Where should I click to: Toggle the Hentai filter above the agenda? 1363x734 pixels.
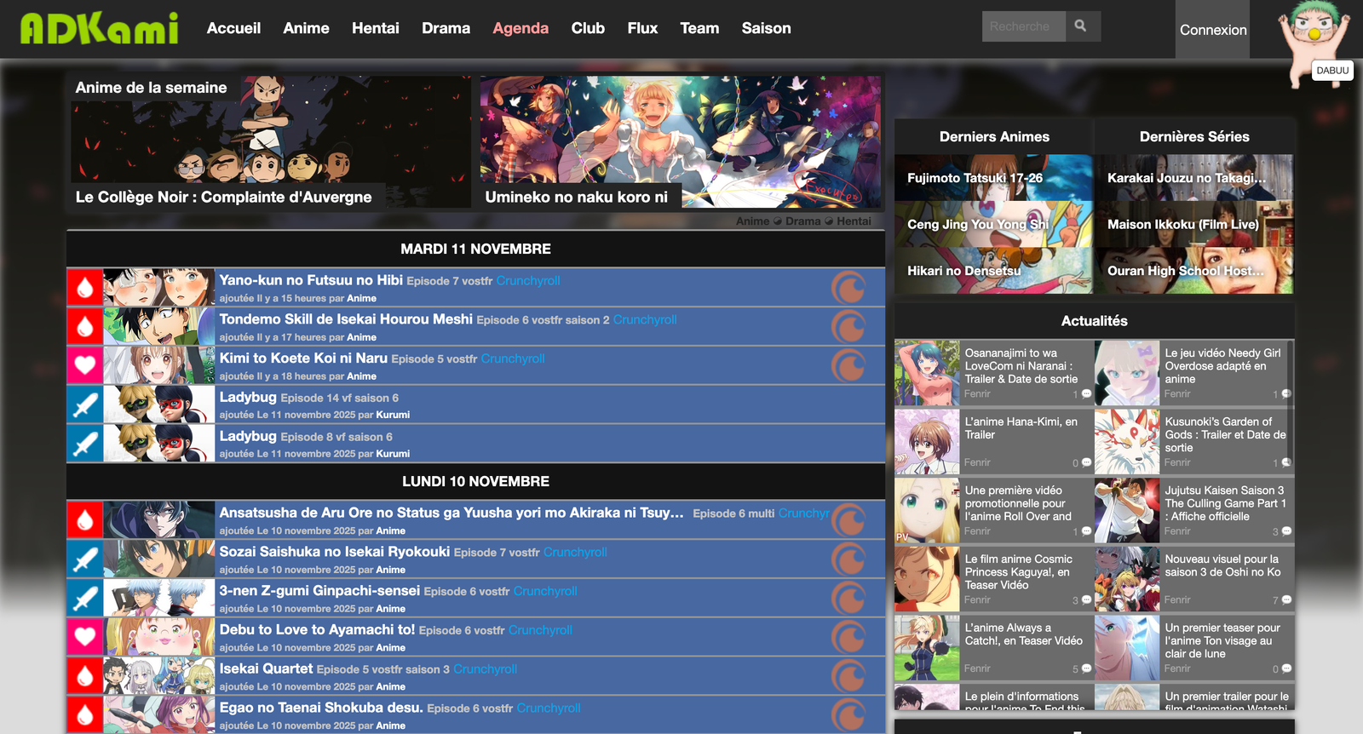[854, 221]
